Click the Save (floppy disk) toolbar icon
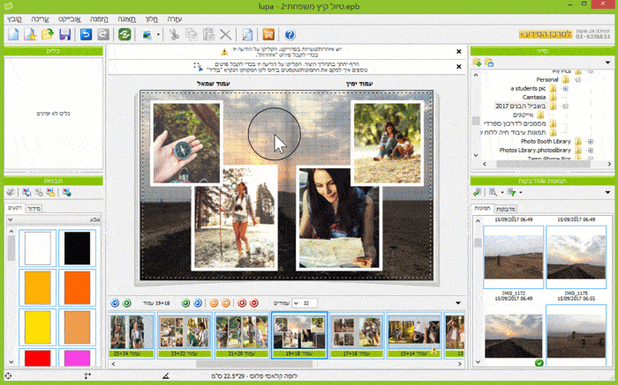Screen dimensions: 618x385 click(x=64, y=34)
